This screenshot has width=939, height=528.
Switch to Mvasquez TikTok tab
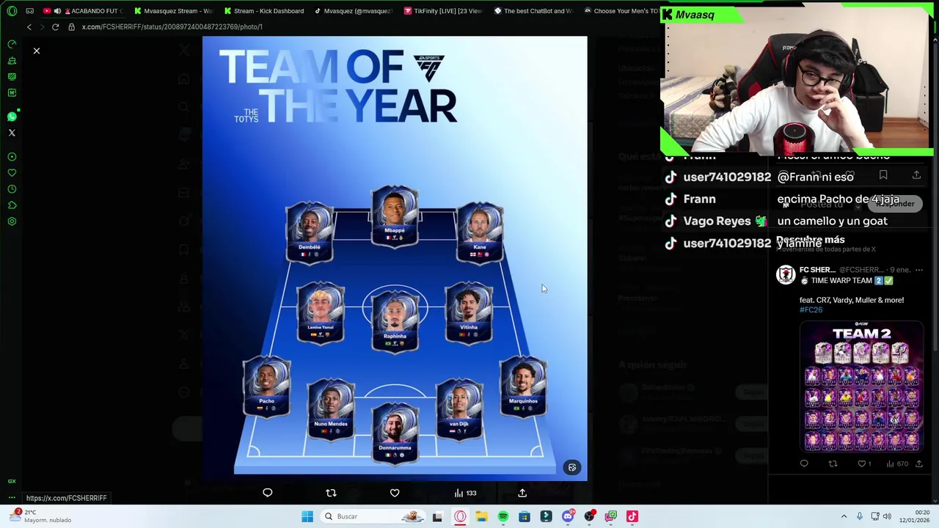point(354,11)
